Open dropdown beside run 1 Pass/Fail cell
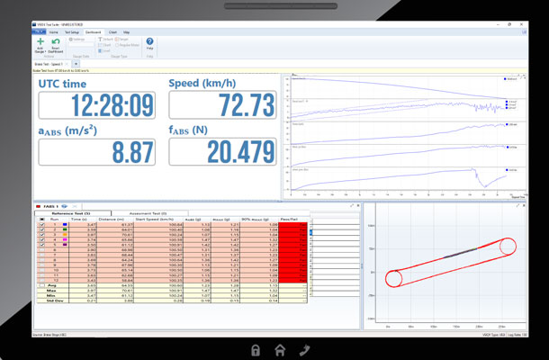549x360 pixels. point(310,225)
